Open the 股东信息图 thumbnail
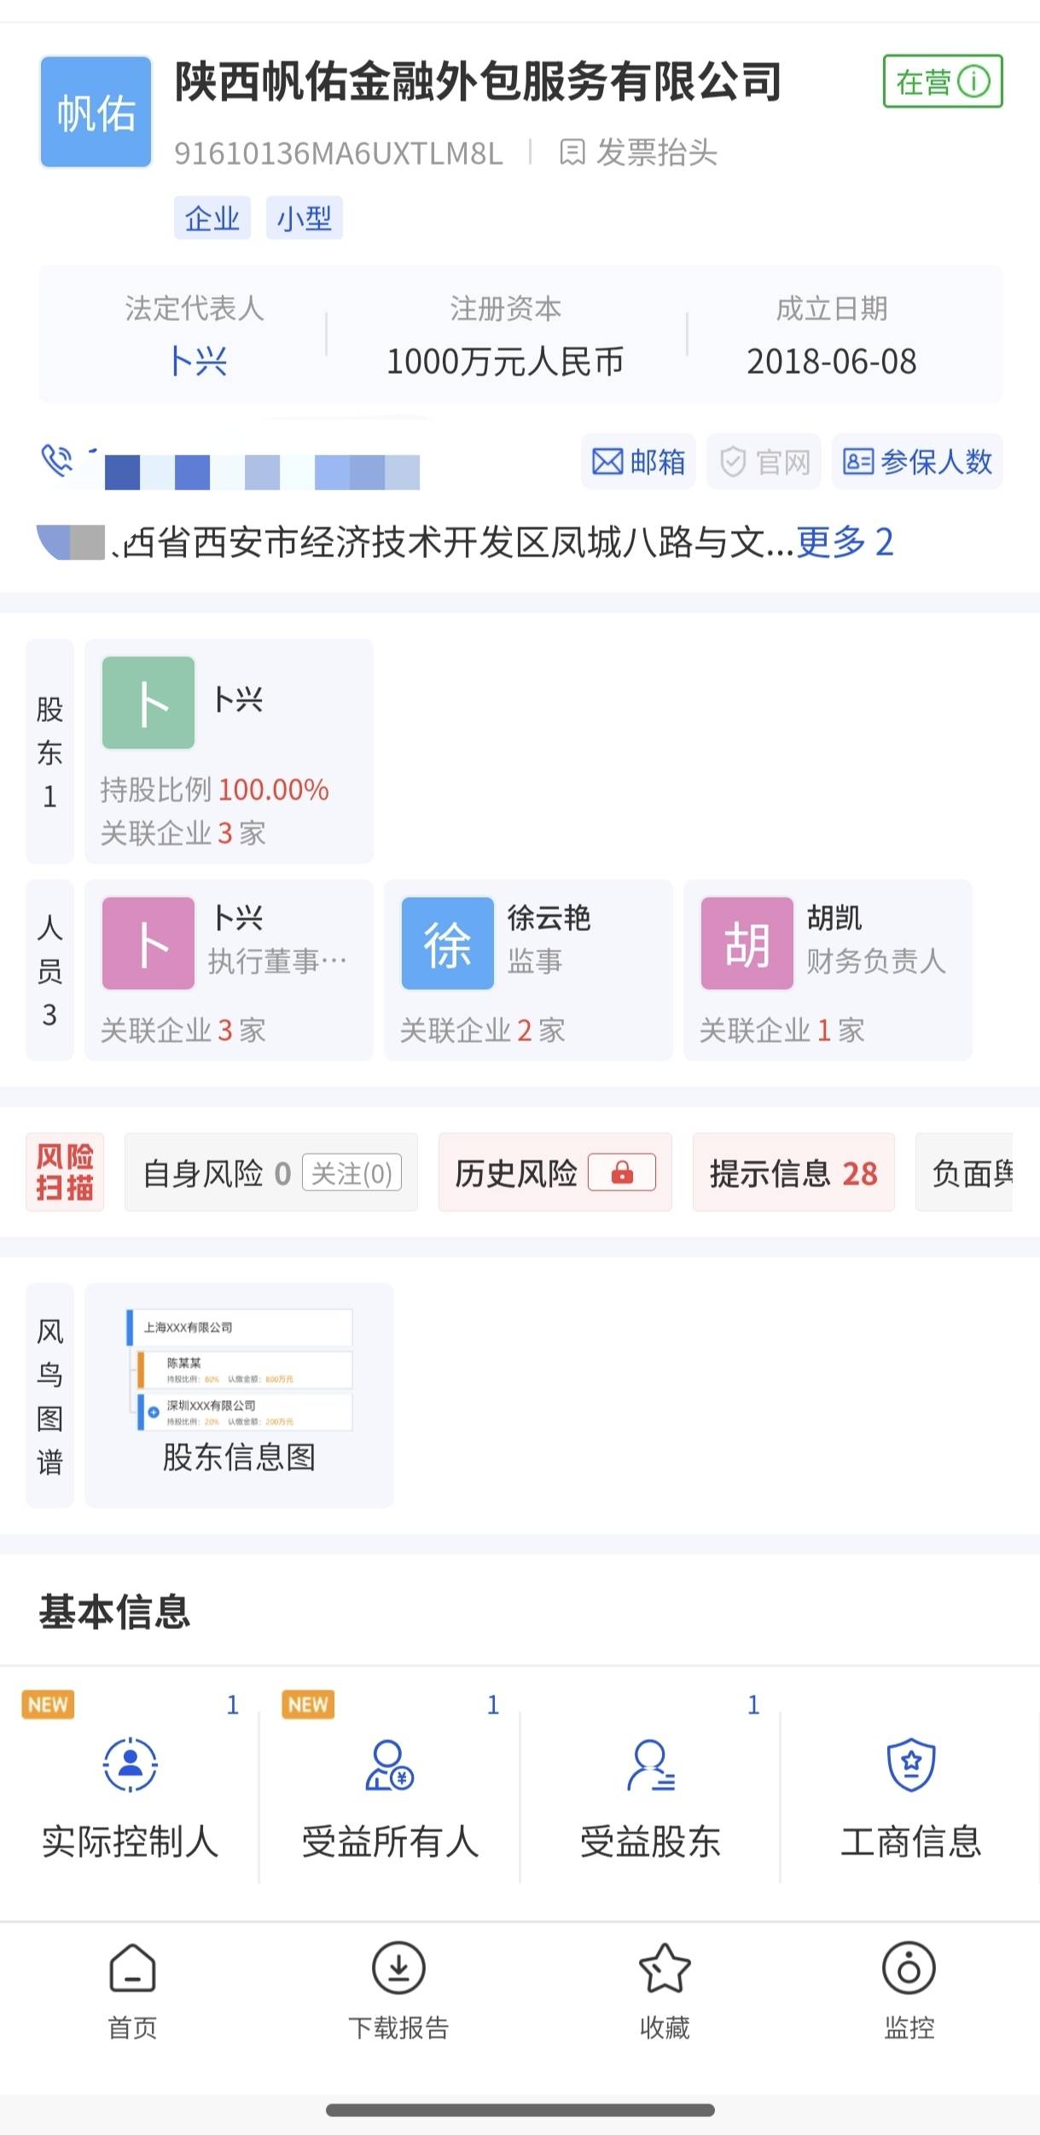1040x2135 pixels. pos(239,1394)
